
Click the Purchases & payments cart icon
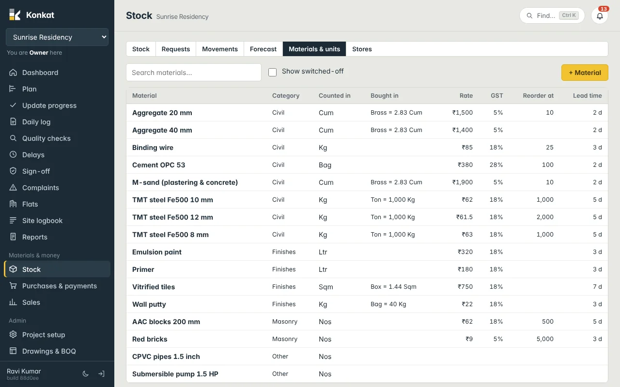[13, 286]
